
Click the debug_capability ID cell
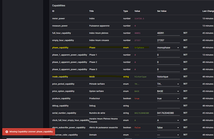[60, 106]
